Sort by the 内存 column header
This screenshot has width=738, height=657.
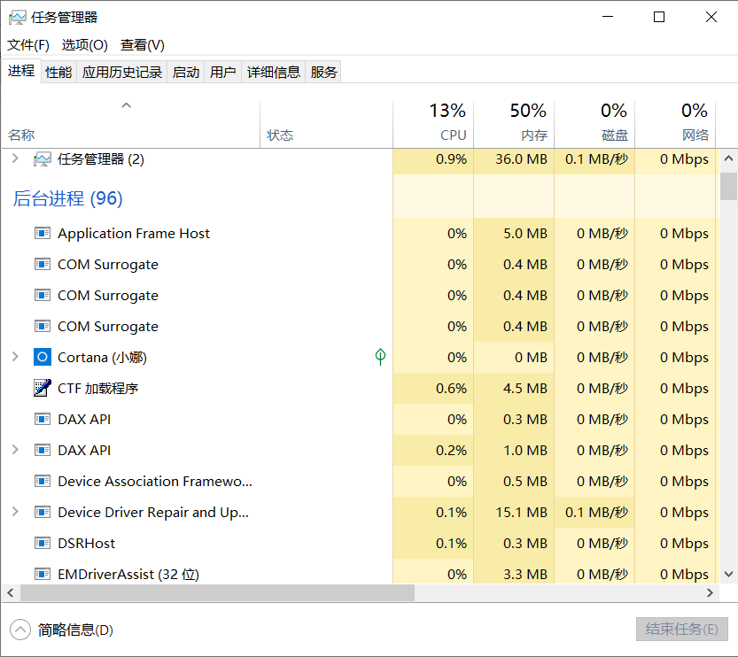(514, 125)
